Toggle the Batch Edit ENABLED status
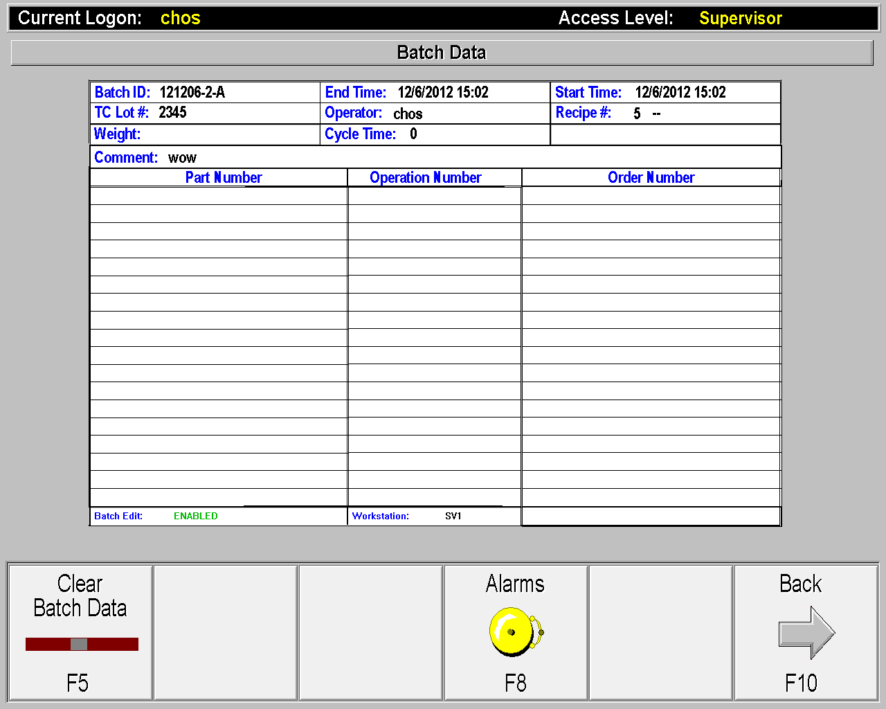This screenshot has width=886, height=709. click(x=195, y=517)
